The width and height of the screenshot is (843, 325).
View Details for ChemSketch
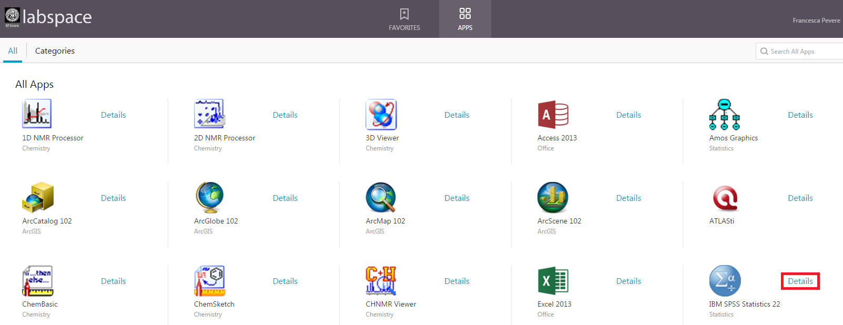(285, 281)
